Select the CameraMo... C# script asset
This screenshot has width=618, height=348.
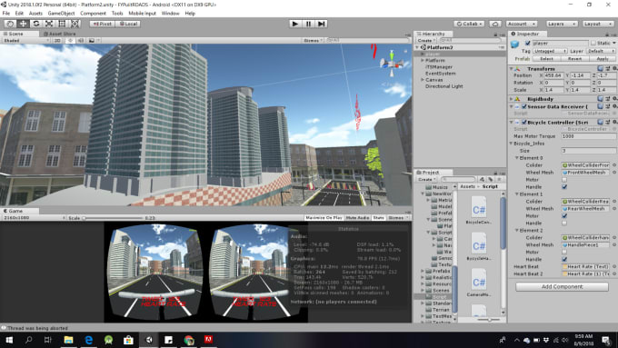click(x=478, y=283)
